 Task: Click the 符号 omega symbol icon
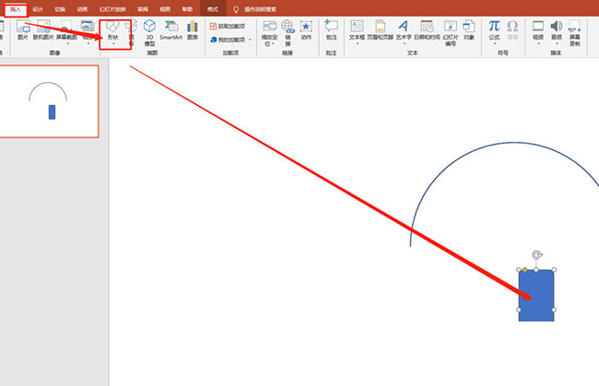pyautogui.click(x=512, y=30)
